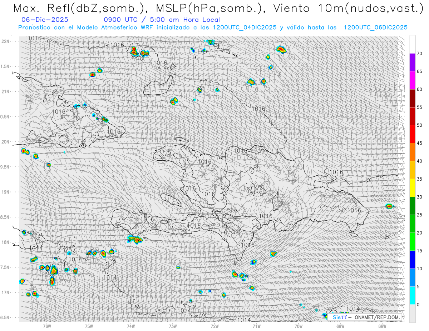Click the '68W' longitude label
The width and height of the screenshot is (429, 331).
click(382, 326)
